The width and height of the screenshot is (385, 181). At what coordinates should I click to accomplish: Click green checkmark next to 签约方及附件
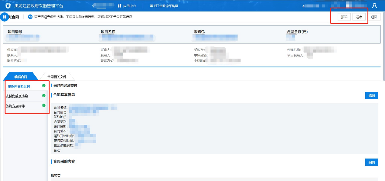(x=44, y=106)
